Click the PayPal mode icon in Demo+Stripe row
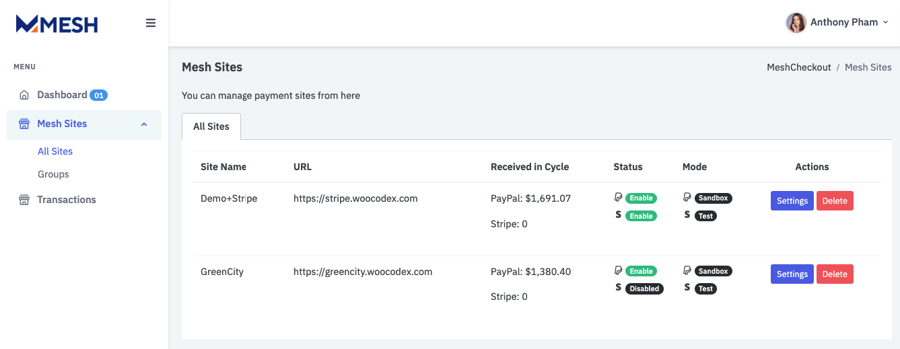900x349 pixels. pyautogui.click(x=687, y=198)
